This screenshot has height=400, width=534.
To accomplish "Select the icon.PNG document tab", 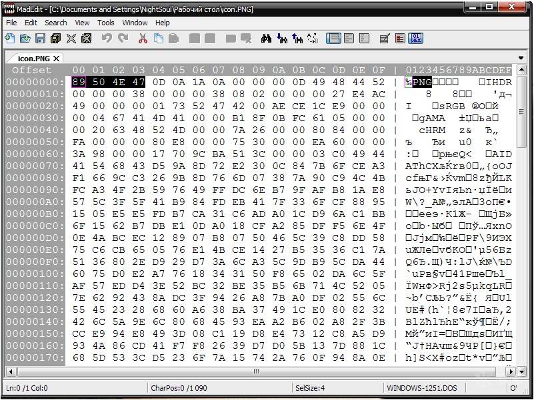I will tap(34, 59).
